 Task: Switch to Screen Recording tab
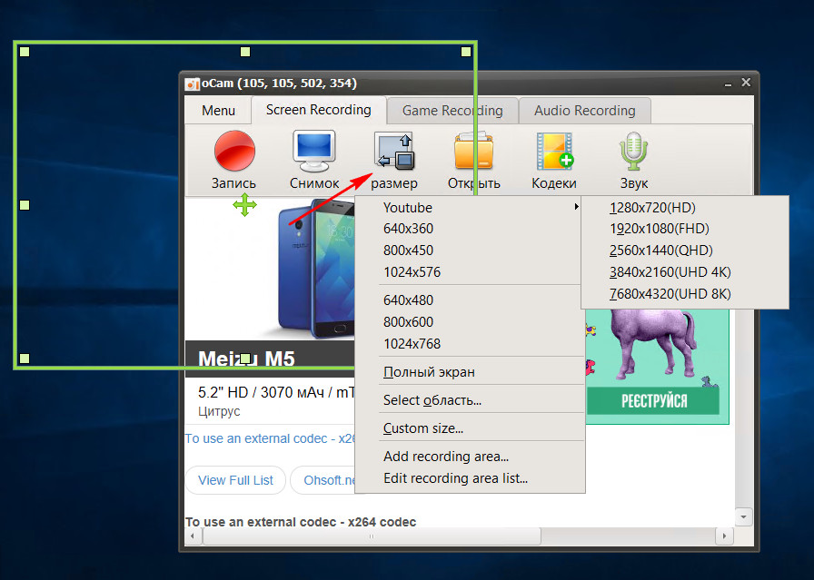click(319, 110)
